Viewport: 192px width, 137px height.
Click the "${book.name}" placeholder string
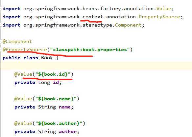click(x=56, y=99)
